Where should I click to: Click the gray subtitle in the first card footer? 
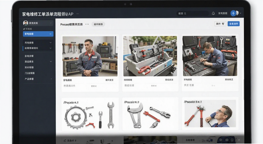(x=69, y=86)
